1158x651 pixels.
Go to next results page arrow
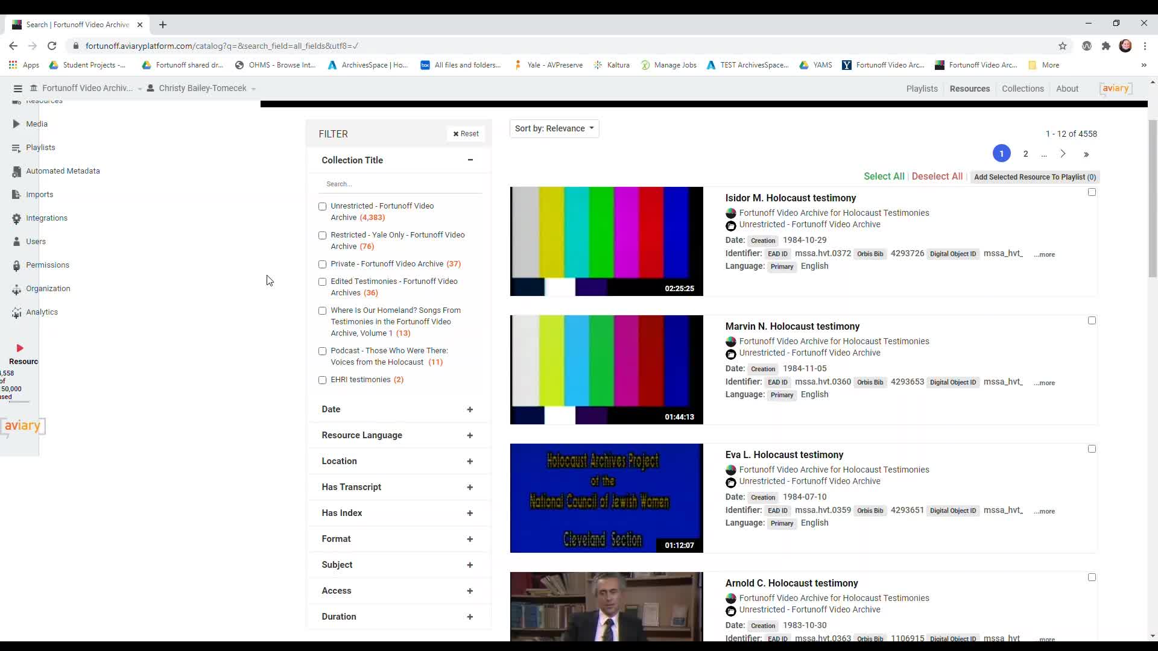point(1063,154)
